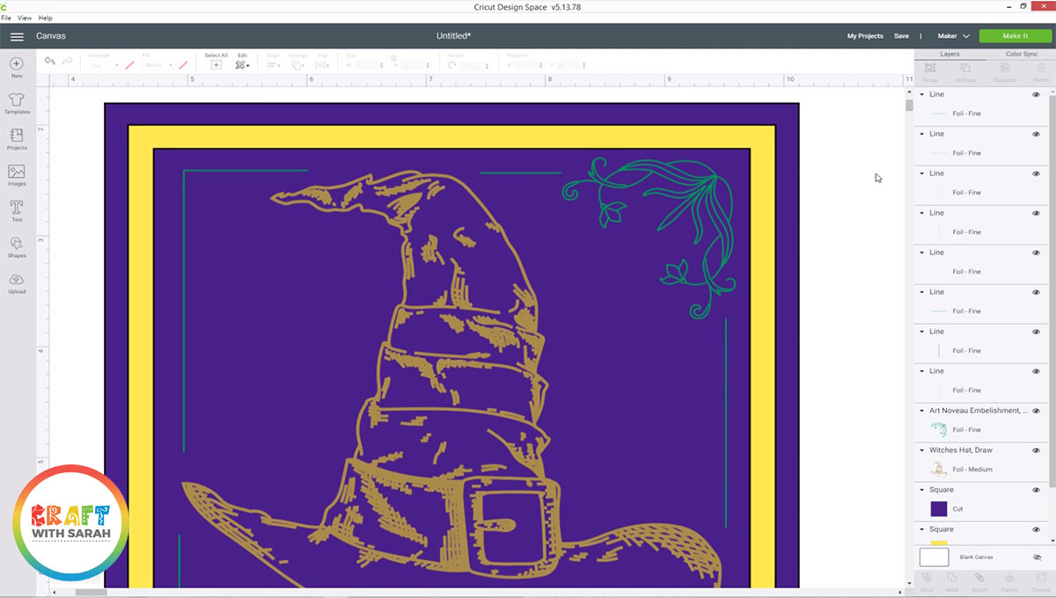Switch to the Color Sync tab
1056x598 pixels.
(x=1020, y=54)
